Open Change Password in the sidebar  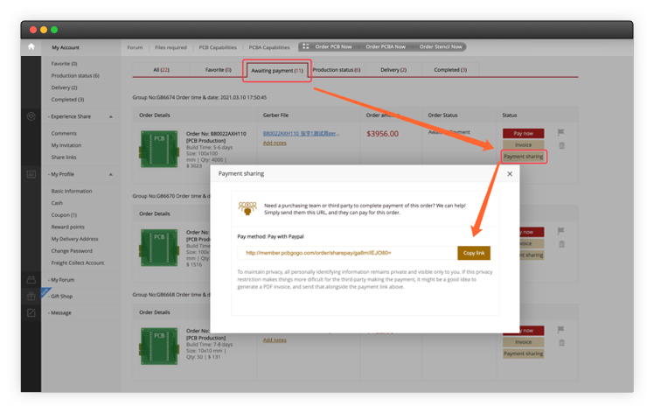(72, 251)
